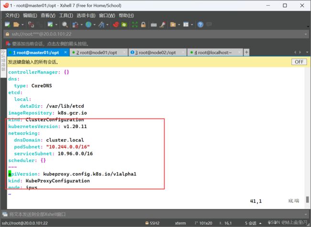Open the 编辑(E) menu

pos(30,15)
